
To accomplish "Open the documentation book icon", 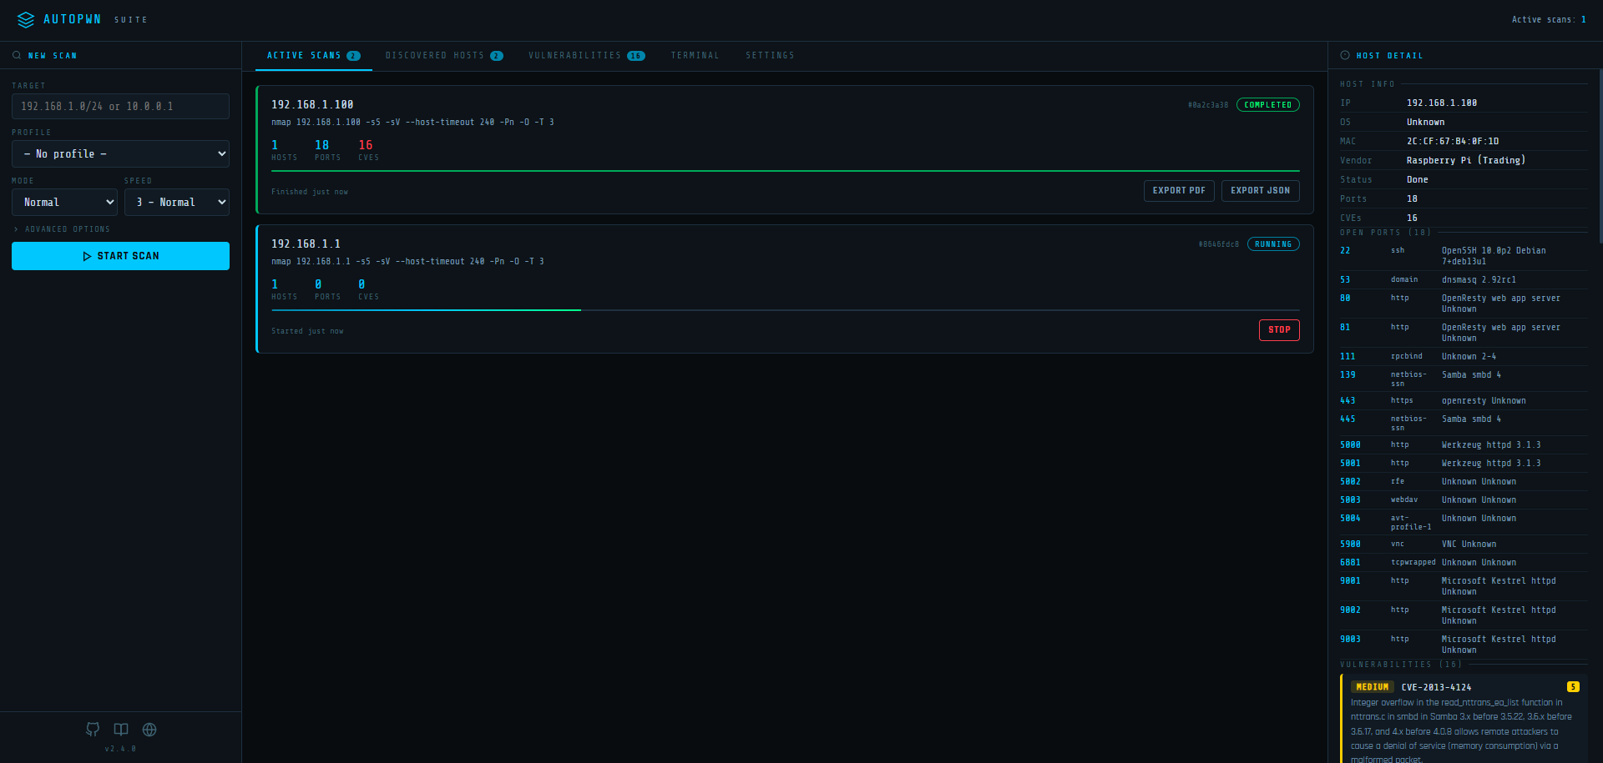I will (120, 730).
